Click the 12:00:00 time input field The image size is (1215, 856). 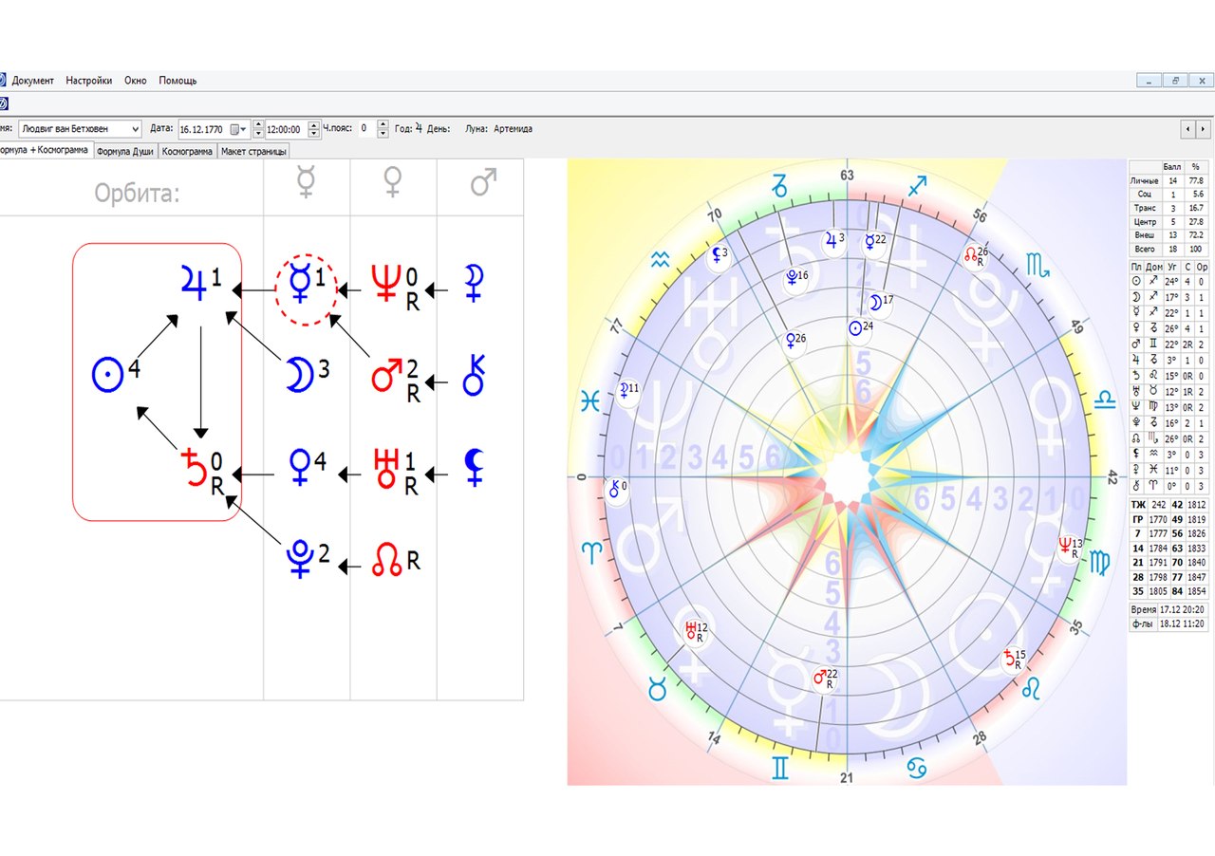[x=284, y=129]
